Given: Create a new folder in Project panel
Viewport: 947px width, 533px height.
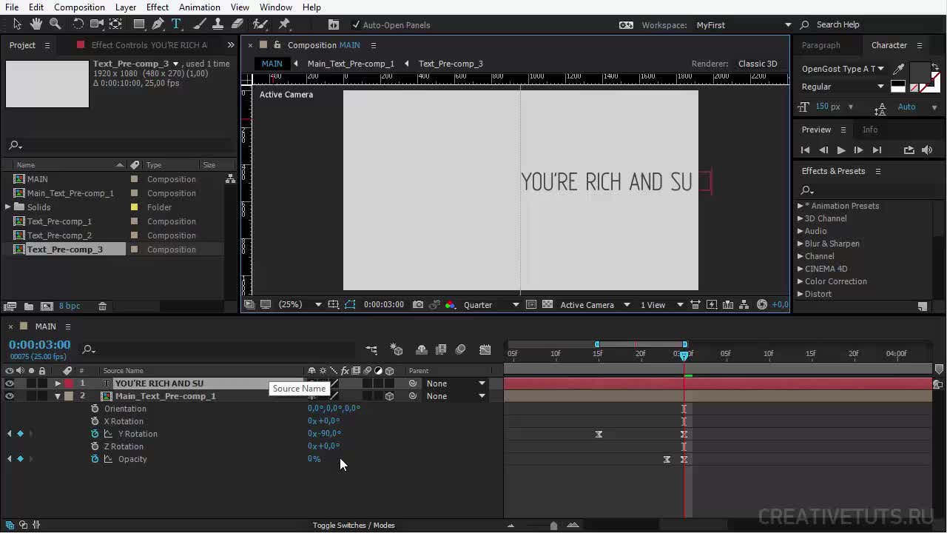Looking at the screenshot, I should click(x=28, y=306).
